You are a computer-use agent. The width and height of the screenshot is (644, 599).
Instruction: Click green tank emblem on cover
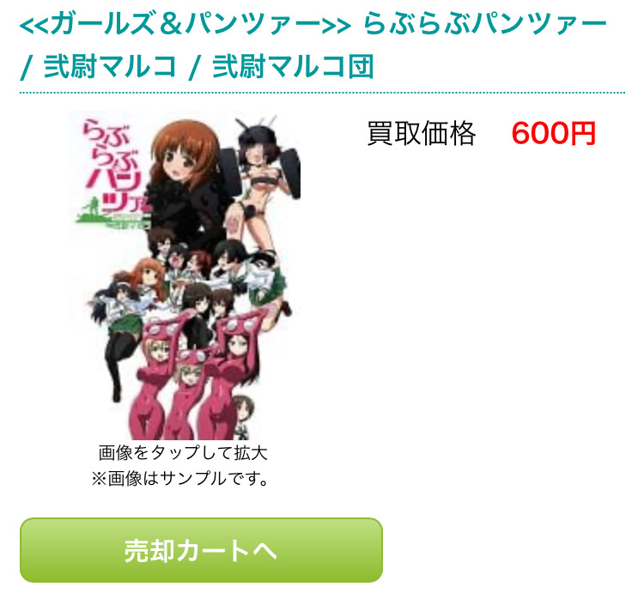click(92, 210)
